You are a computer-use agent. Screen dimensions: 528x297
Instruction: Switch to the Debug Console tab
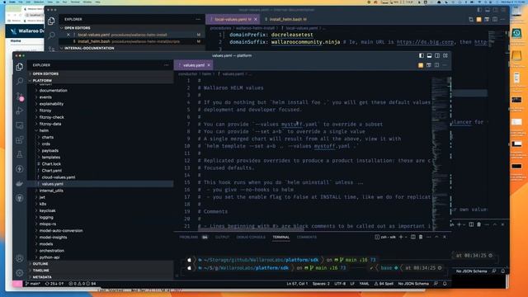click(x=251, y=237)
